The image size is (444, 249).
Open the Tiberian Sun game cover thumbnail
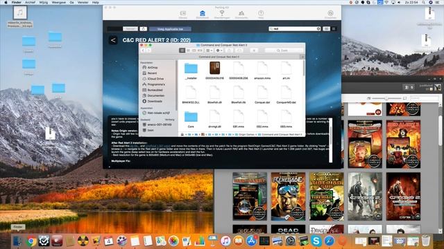326,196
